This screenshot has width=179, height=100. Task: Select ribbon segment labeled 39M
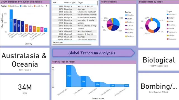pyautogui.click(x=98, y=84)
